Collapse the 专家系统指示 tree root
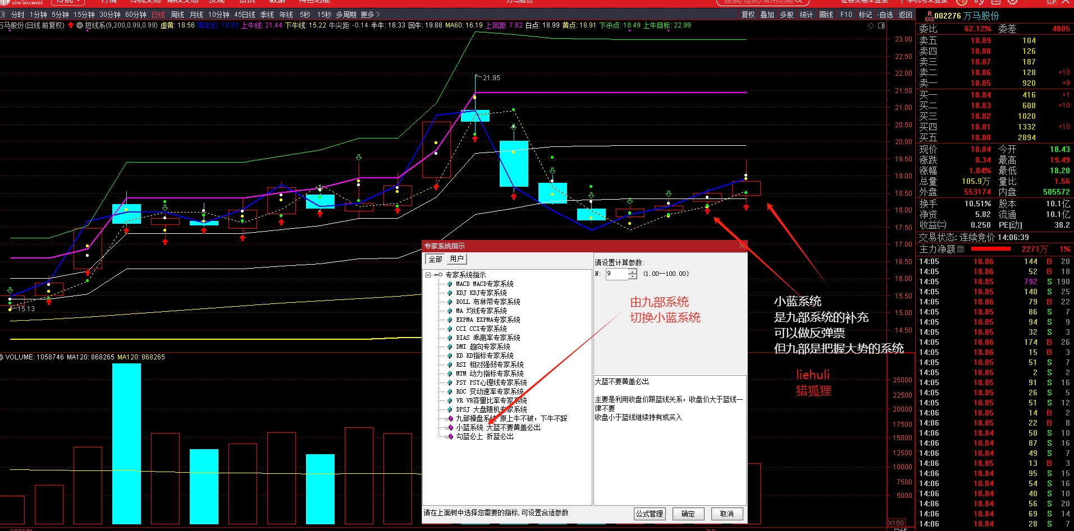1074x531 pixels. pyautogui.click(x=428, y=275)
